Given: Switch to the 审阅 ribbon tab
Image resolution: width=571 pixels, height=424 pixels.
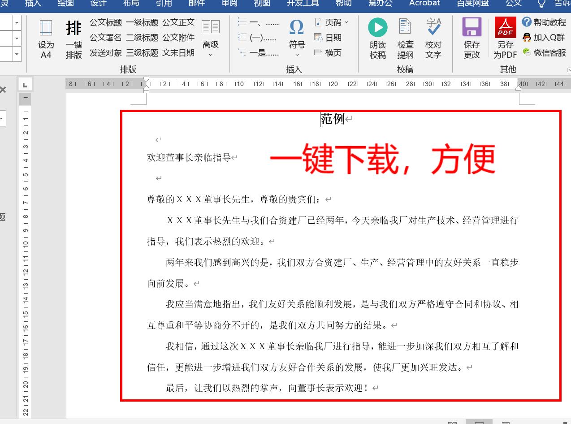Looking at the screenshot, I should point(229,4).
